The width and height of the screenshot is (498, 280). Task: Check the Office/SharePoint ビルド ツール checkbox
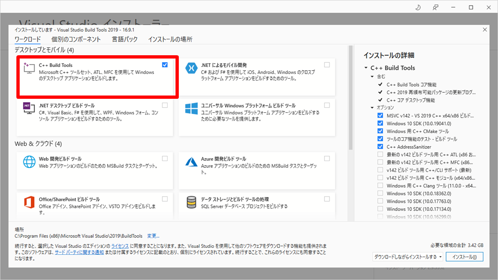click(x=165, y=199)
